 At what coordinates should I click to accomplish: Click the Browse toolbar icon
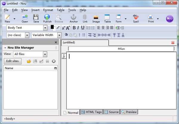59,18
